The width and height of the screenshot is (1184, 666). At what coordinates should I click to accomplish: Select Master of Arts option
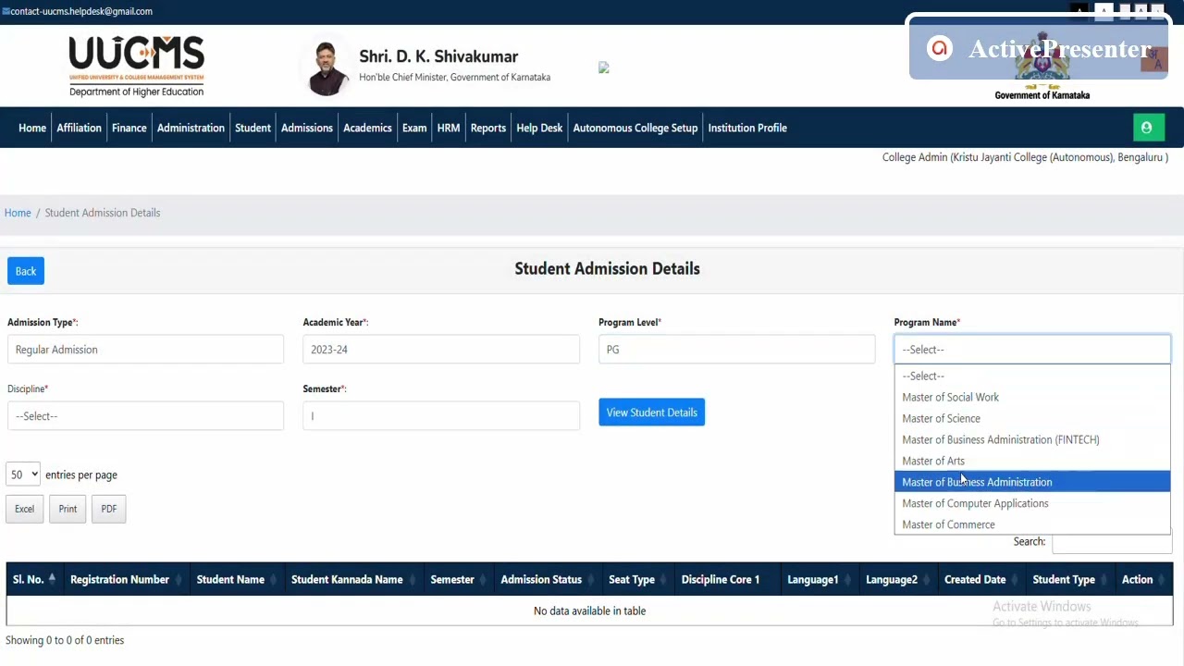click(1032, 461)
